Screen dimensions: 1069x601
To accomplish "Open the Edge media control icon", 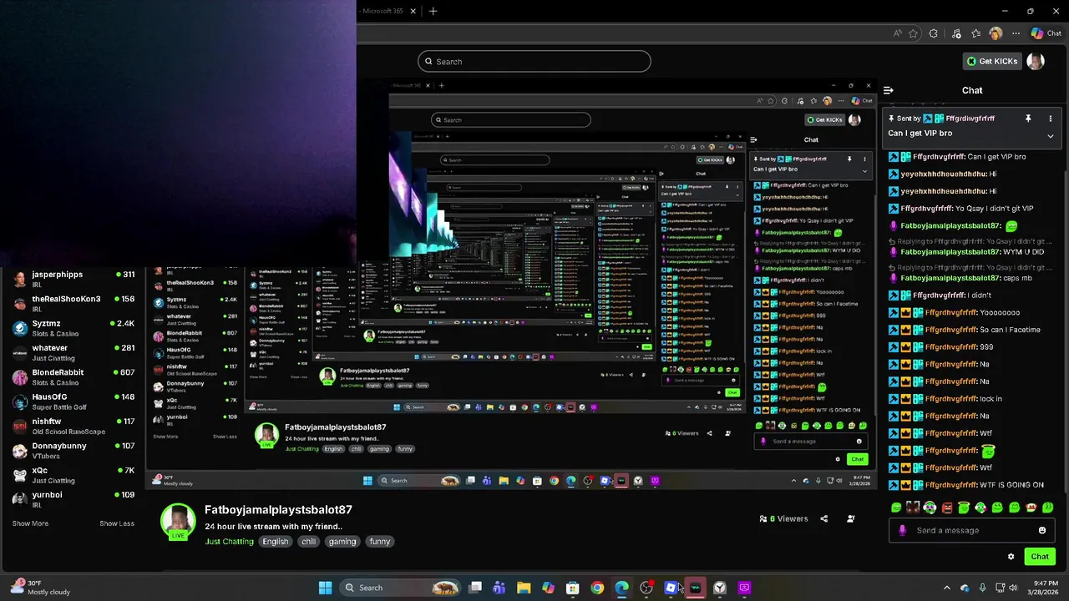I will click(956, 33).
